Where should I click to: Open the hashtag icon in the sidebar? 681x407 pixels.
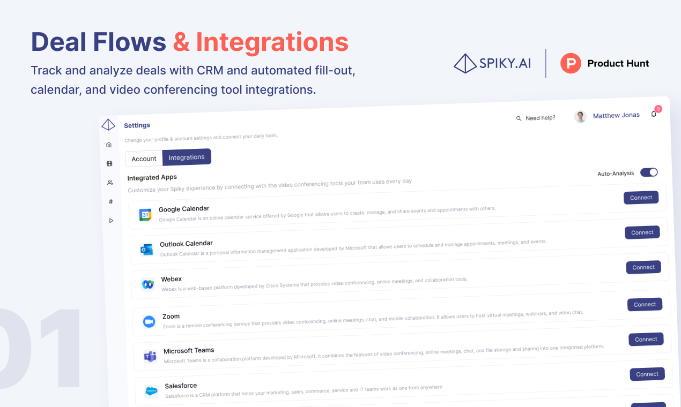pyautogui.click(x=111, y=201)
